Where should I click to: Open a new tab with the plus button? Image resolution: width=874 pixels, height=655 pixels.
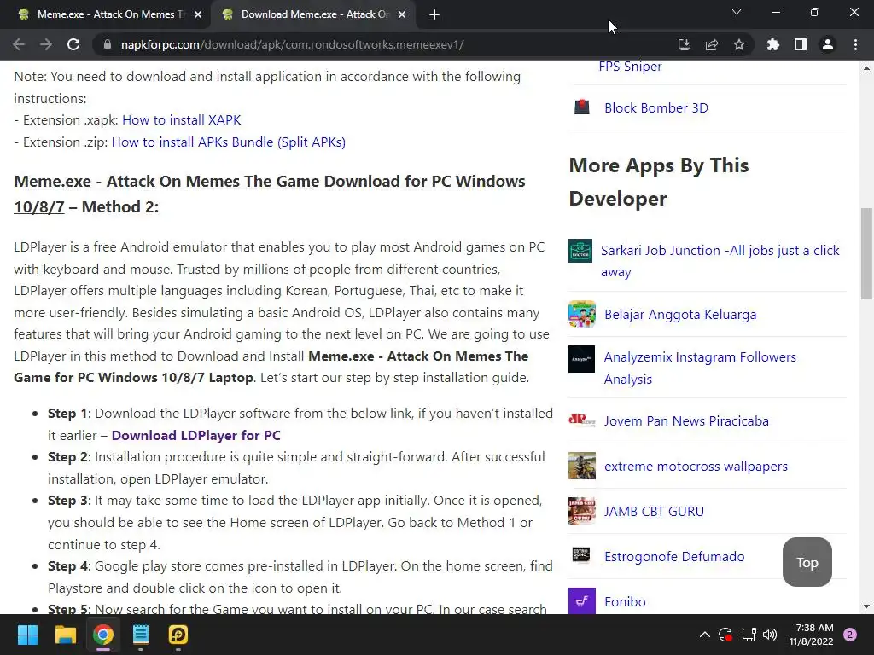(x=434, y=15)
